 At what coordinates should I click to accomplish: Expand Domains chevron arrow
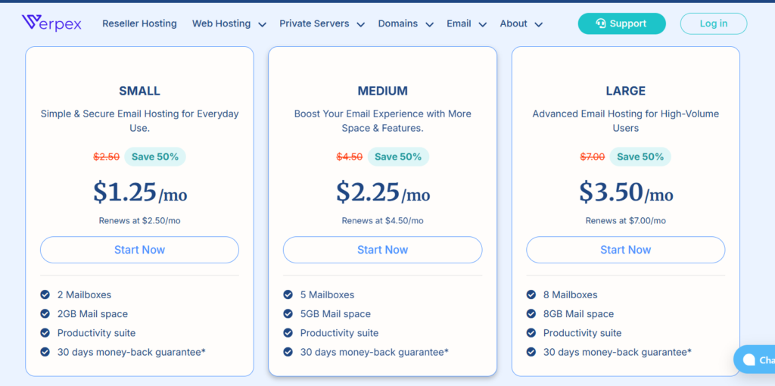[x=430, y=24]
